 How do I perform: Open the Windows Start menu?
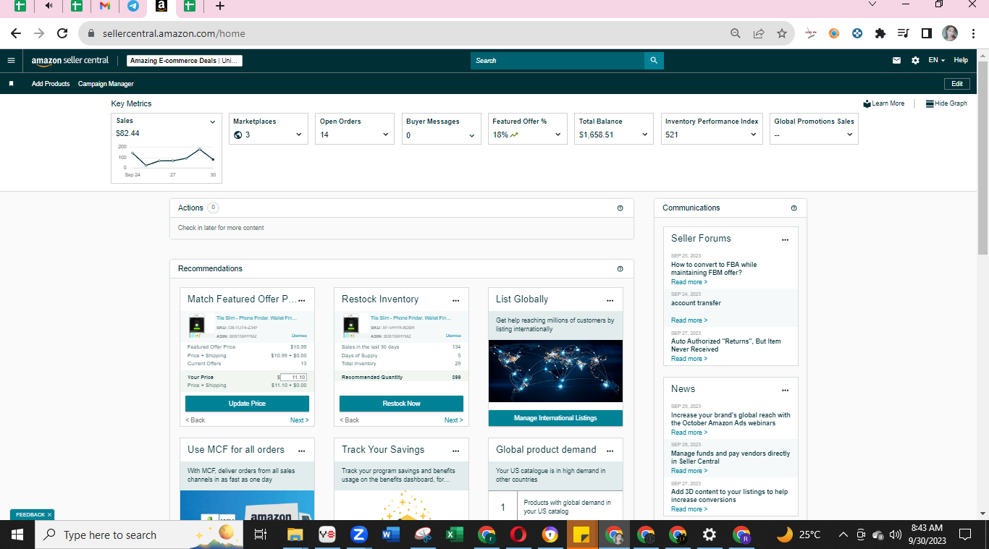click(17, 535)
